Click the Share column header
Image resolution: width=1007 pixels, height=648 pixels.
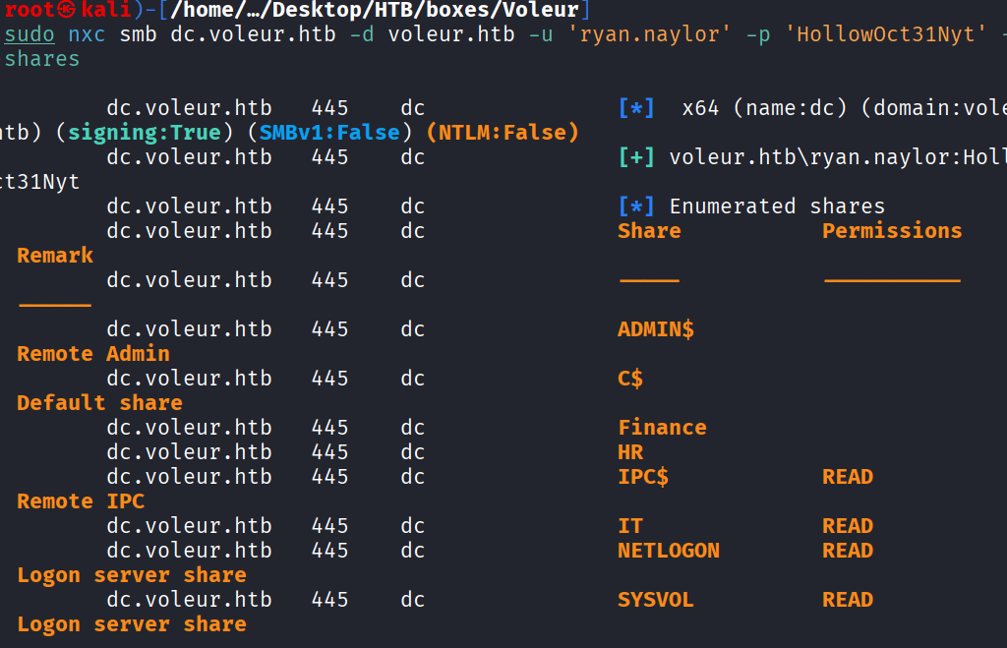point(649,231)
